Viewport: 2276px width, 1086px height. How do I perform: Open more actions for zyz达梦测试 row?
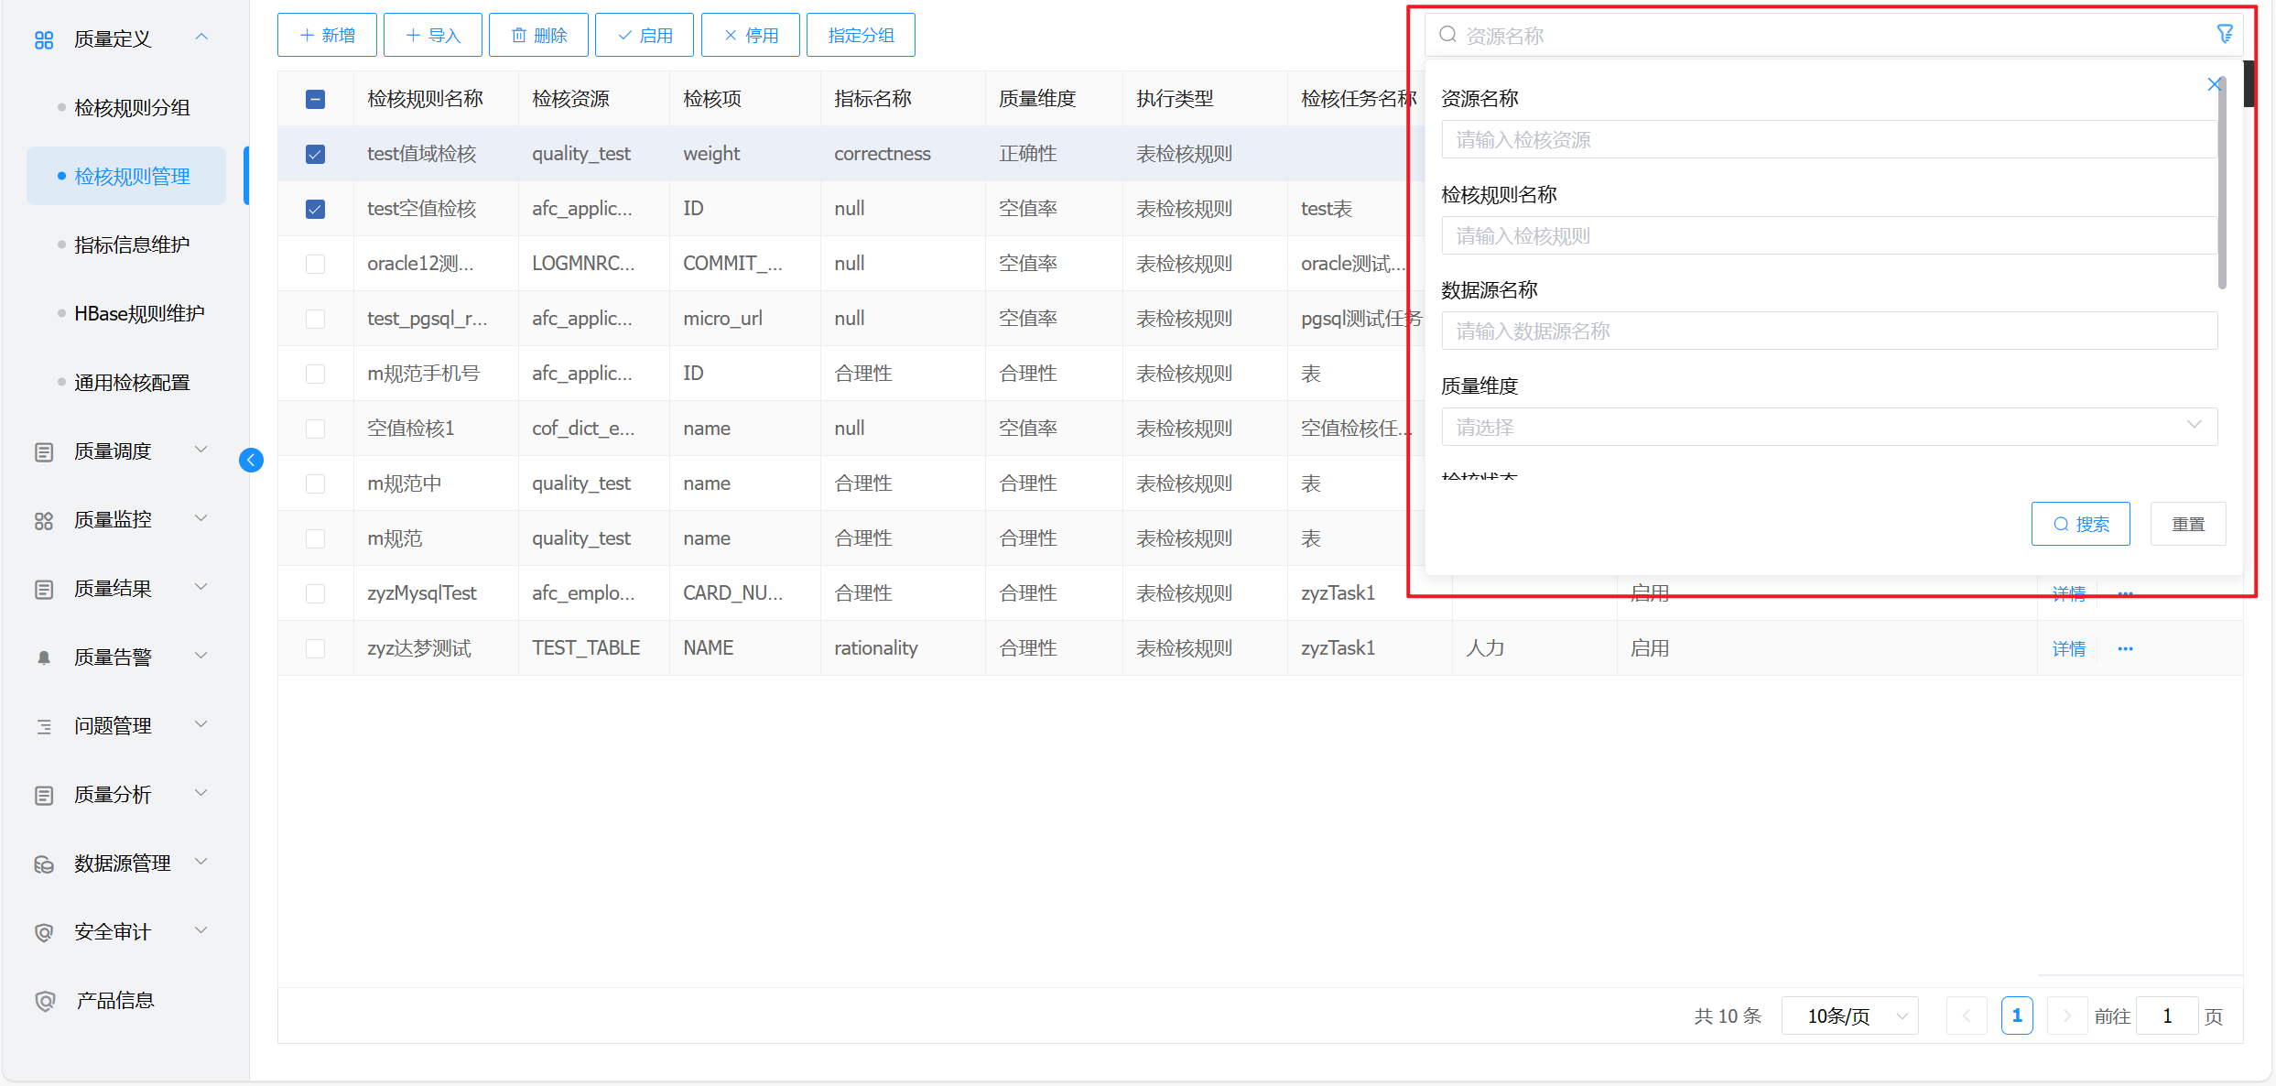coord(2125,648)
